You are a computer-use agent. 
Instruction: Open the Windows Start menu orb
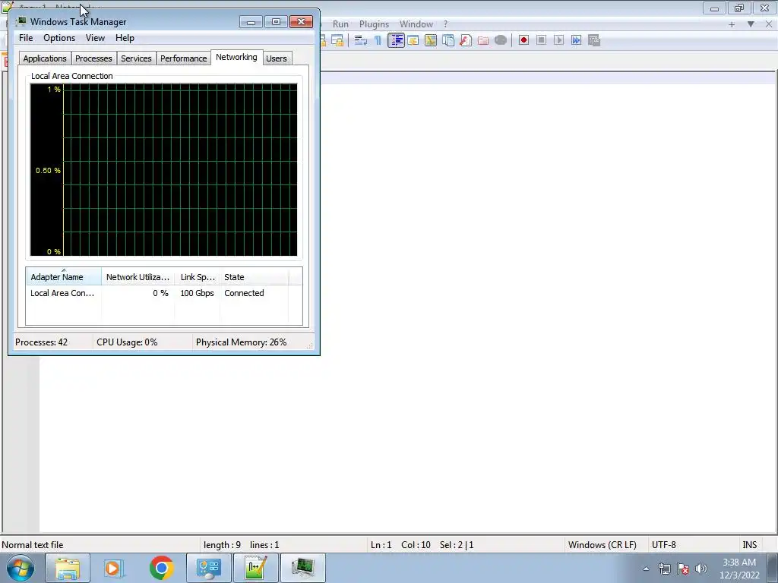click(x=21, y=568)
